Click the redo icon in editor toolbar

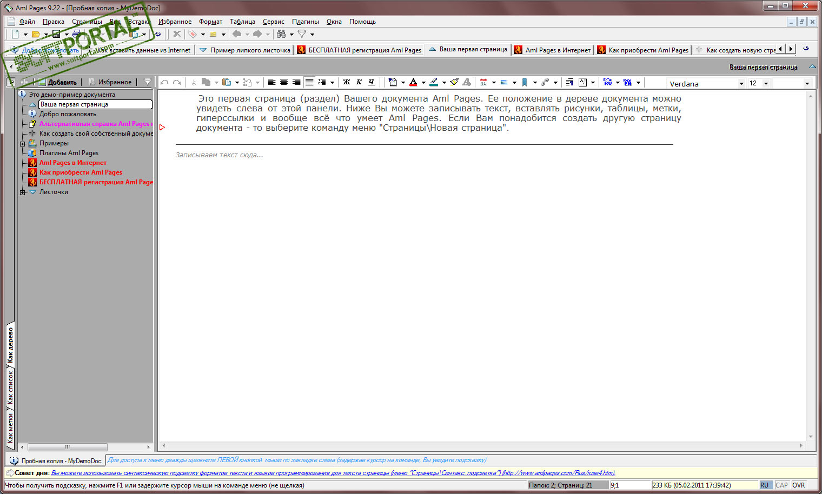[x=177, y=83]
